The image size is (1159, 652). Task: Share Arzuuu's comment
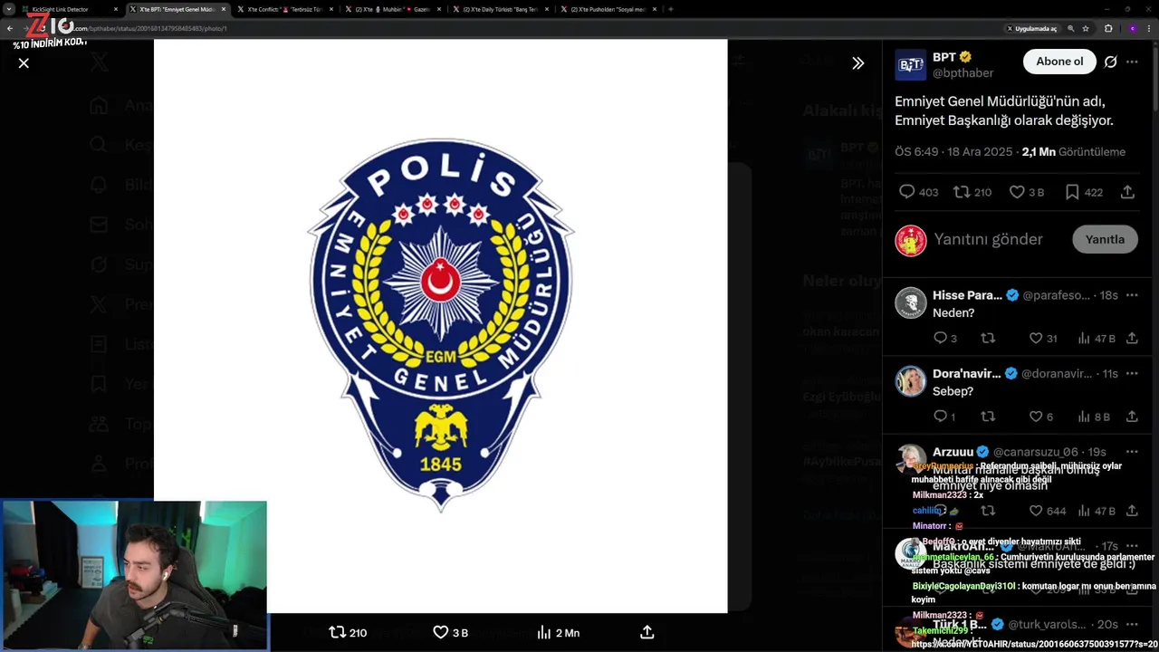[x=1132, y=511]
